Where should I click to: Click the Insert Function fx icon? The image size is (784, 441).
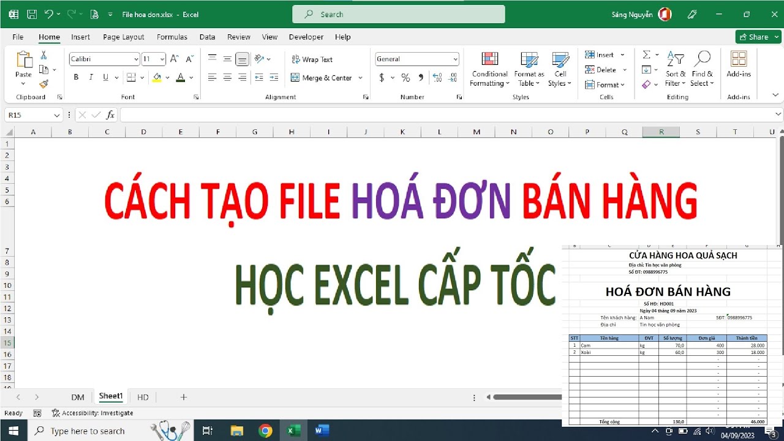[110, 115]
